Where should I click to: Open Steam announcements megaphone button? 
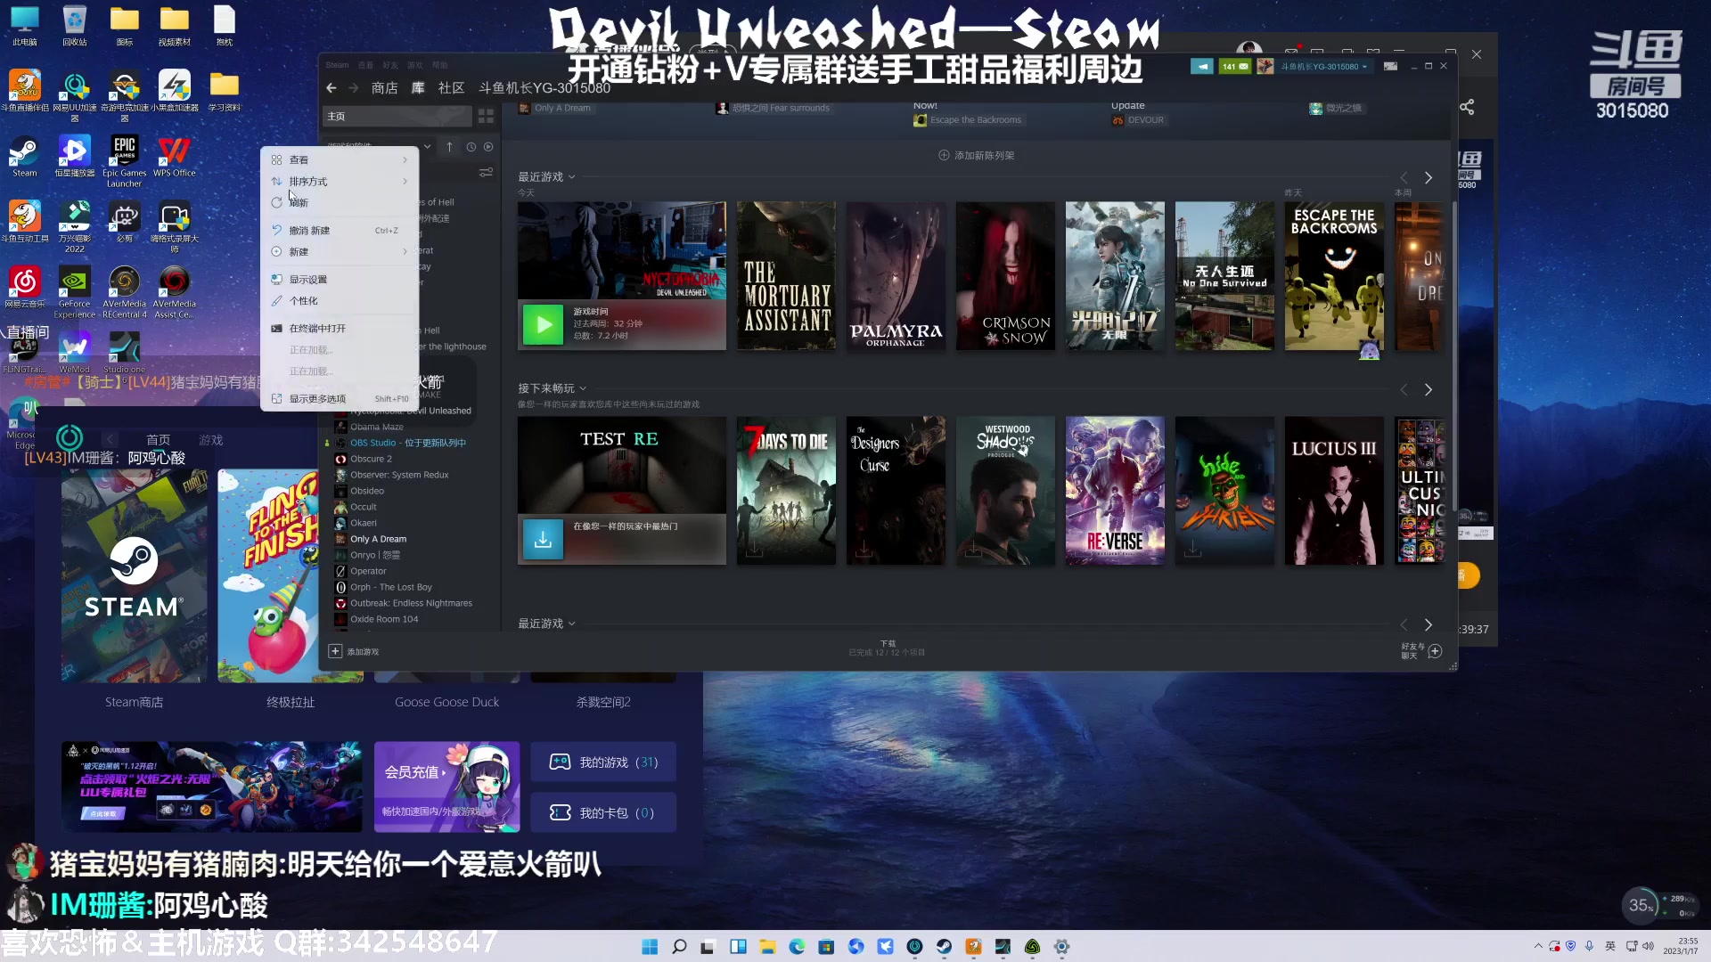[x=1202, y=67]
